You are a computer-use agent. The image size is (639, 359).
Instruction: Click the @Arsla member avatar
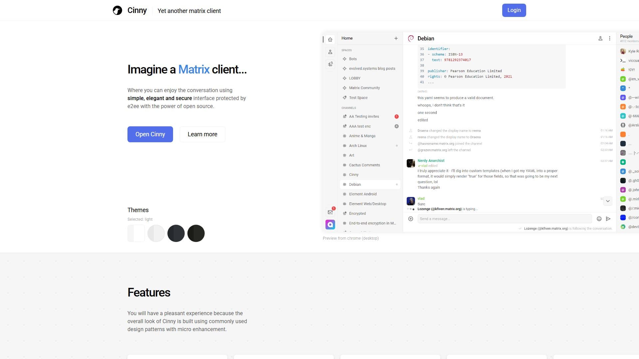coord(623,125)
